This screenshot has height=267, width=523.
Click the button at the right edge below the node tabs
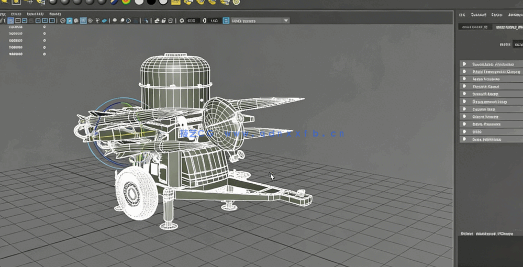518,44
